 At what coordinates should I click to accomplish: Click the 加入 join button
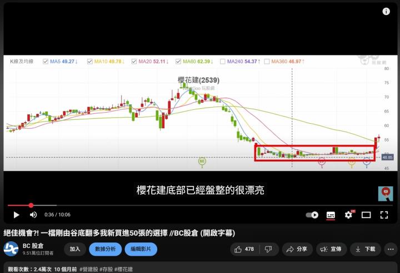click(75, 249)
